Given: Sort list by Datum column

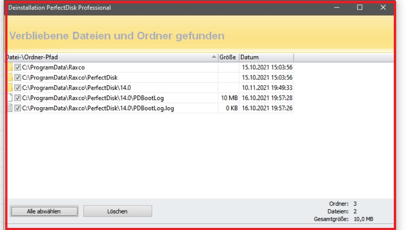Looking at the screenshot, I should click(266, 57).
